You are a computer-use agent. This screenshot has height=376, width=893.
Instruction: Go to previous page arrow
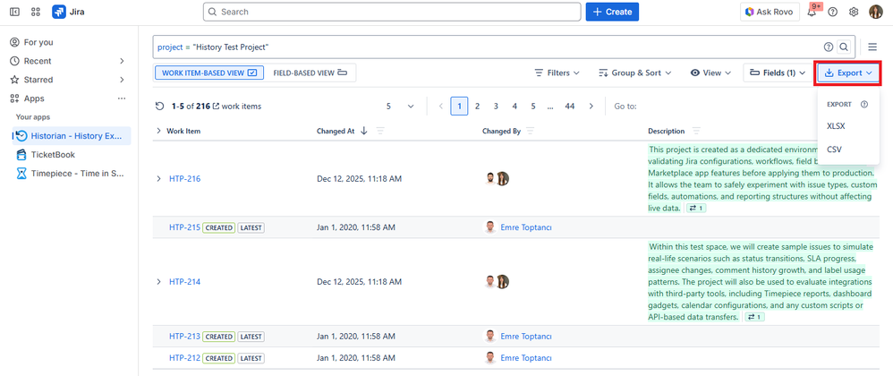coord(441,106)
